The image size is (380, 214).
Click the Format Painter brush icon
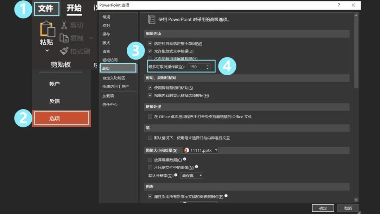pyautogui.click(x=64, y=51)
